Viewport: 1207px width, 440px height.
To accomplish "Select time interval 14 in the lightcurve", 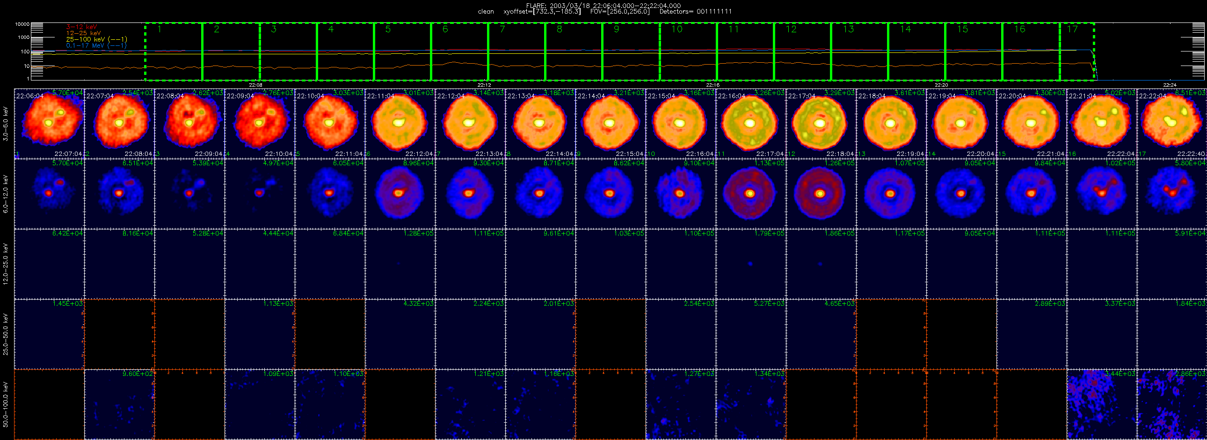I will click(917, 51).
